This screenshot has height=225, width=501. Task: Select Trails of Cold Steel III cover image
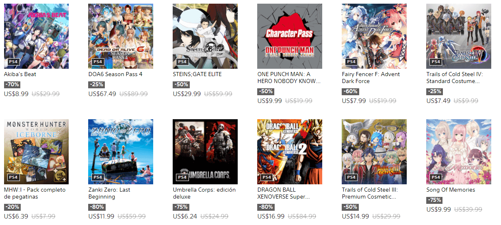coord(374,152)
